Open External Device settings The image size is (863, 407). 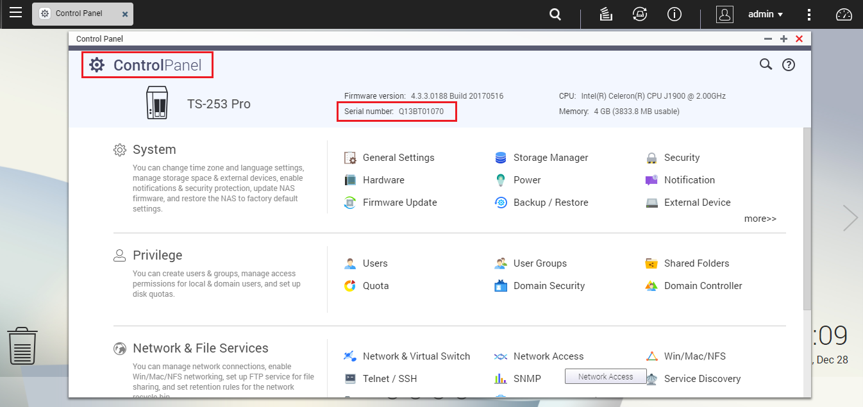point(688,203)
